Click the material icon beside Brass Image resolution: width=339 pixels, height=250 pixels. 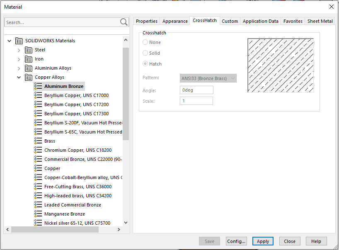38,141
